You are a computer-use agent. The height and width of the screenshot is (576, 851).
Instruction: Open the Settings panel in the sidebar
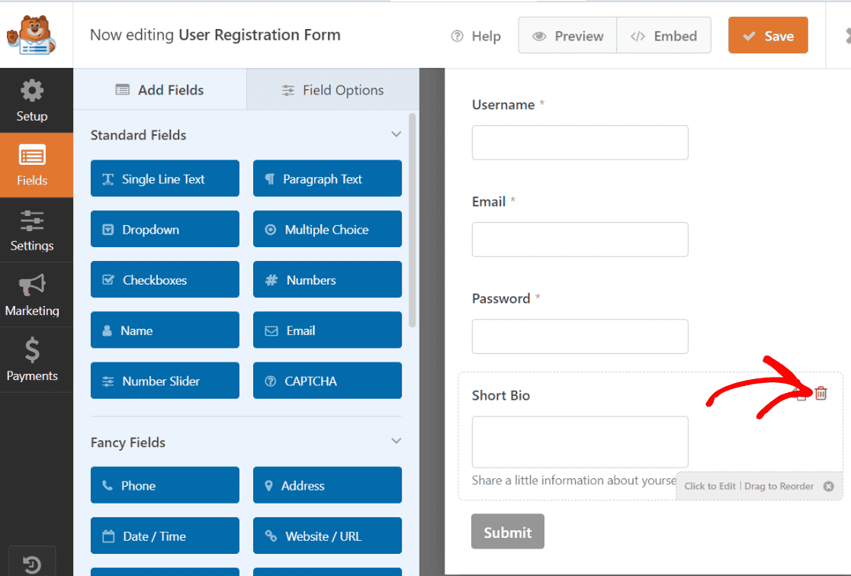coord(32,230)
